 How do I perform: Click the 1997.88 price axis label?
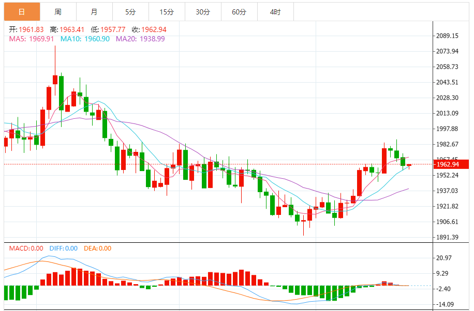pyautogui.click(x=447, y=129)
